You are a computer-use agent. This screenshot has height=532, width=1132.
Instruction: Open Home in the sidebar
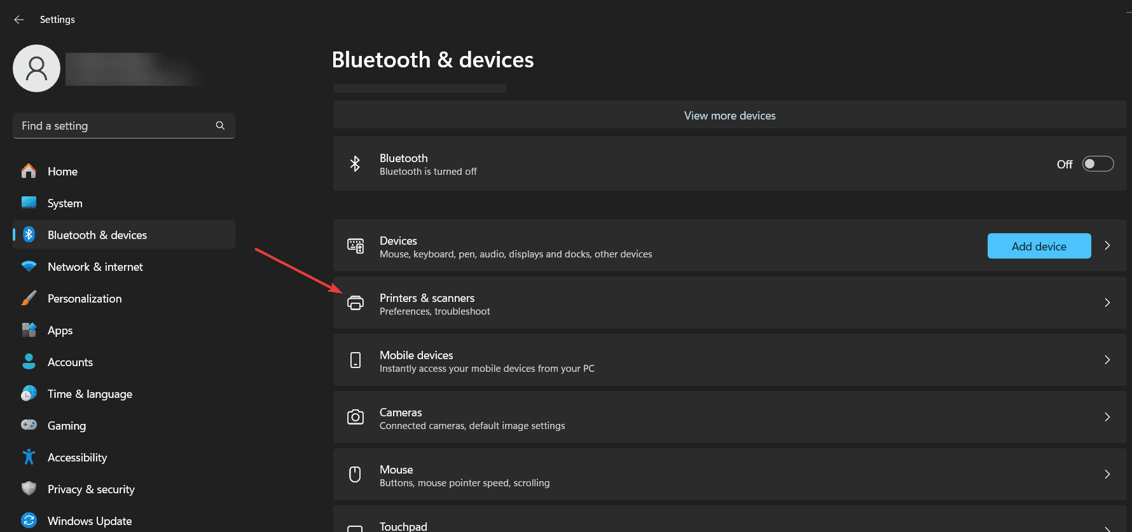point(124,171)
